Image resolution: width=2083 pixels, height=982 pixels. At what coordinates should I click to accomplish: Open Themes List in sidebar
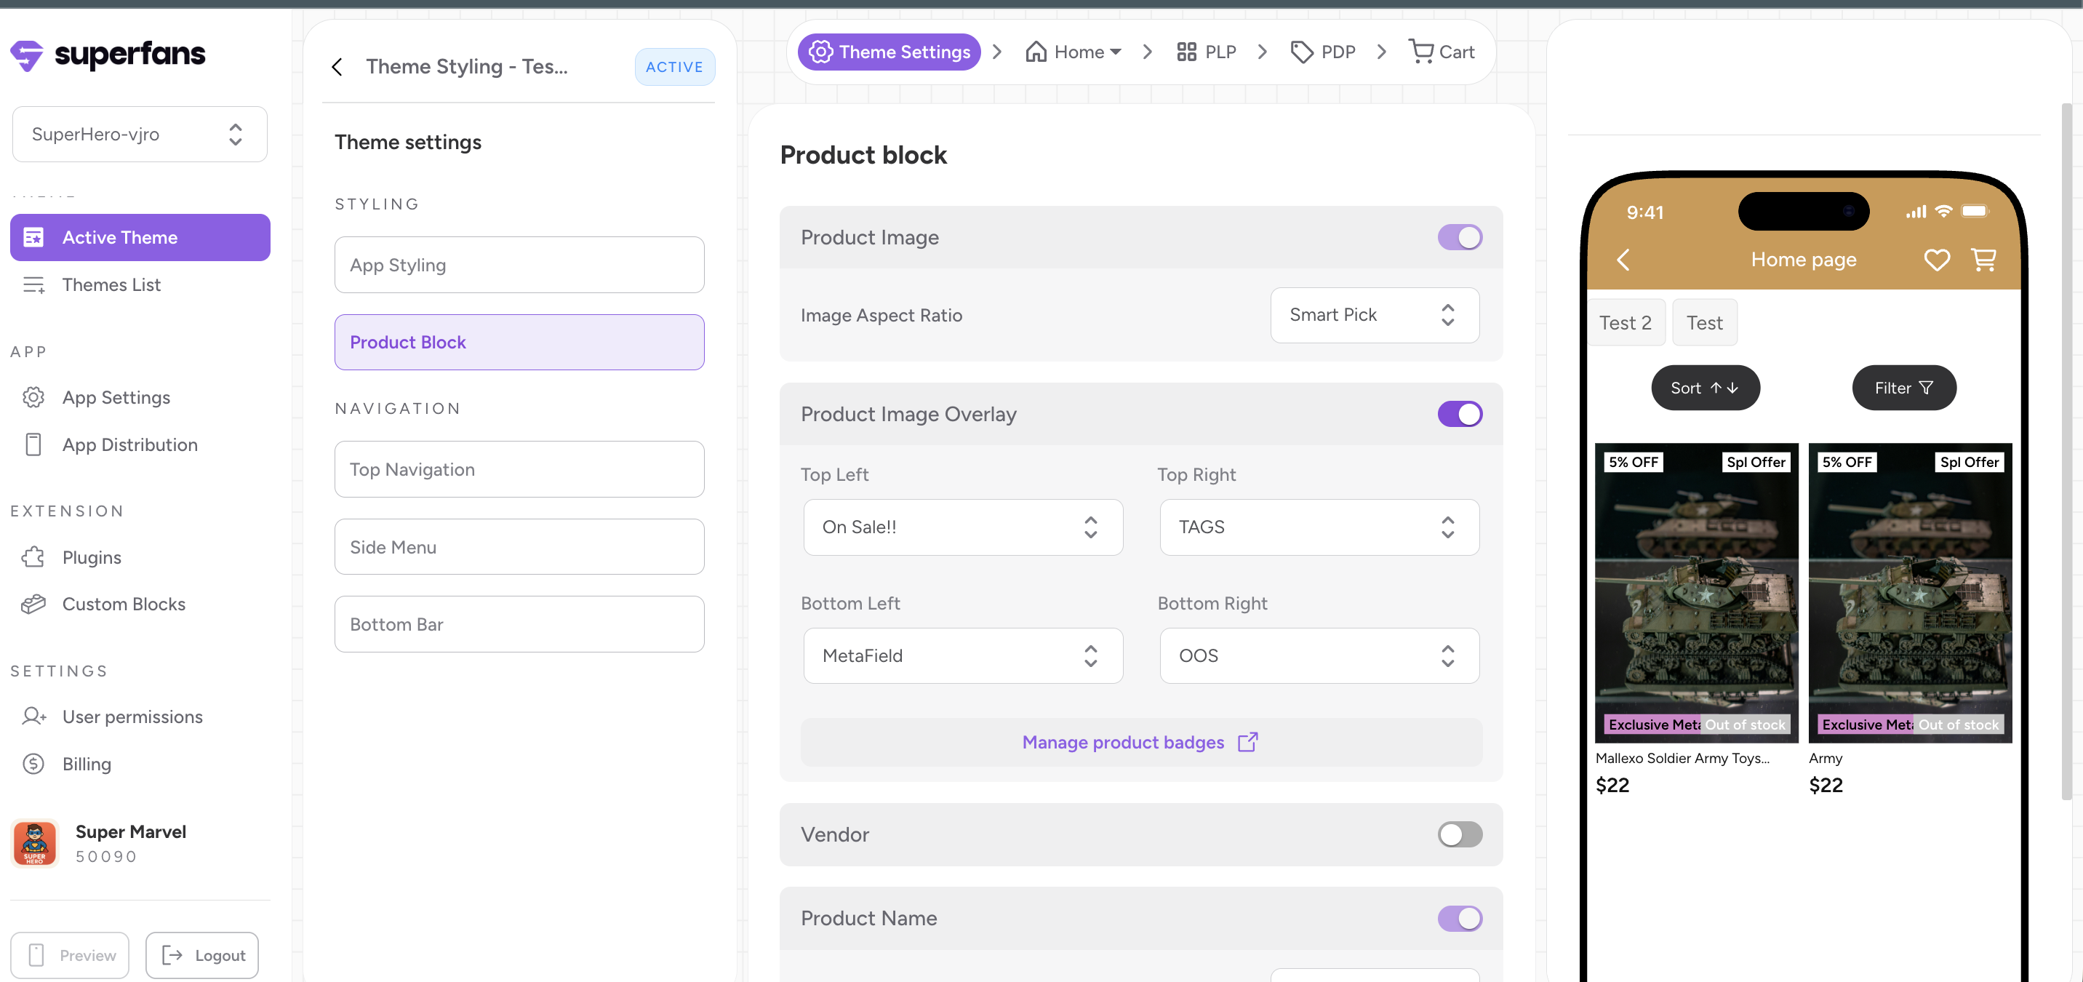[111, 284]
